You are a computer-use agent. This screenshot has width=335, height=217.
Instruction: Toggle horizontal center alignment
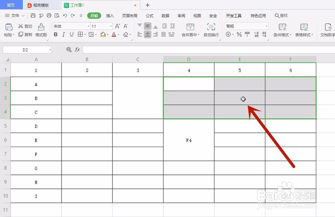tap(147, 34)
